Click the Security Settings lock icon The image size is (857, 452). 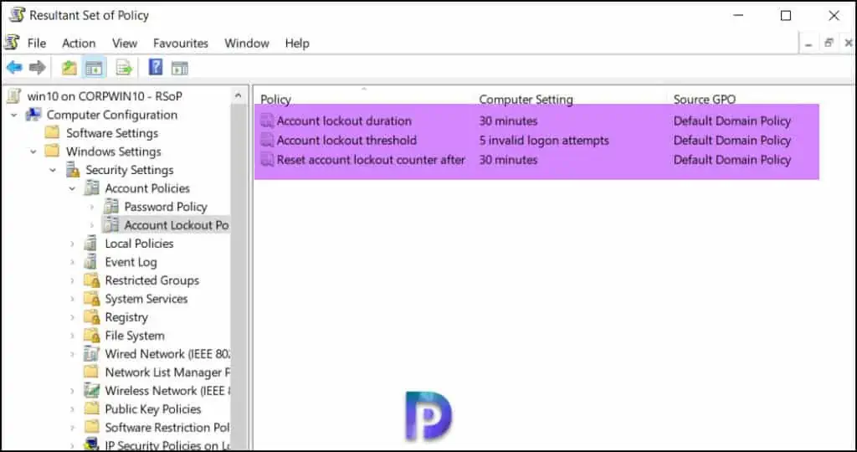point(73,170)
